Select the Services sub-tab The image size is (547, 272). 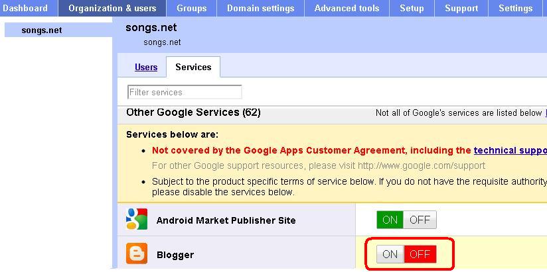pyautogui.click(x=193, y=67)
